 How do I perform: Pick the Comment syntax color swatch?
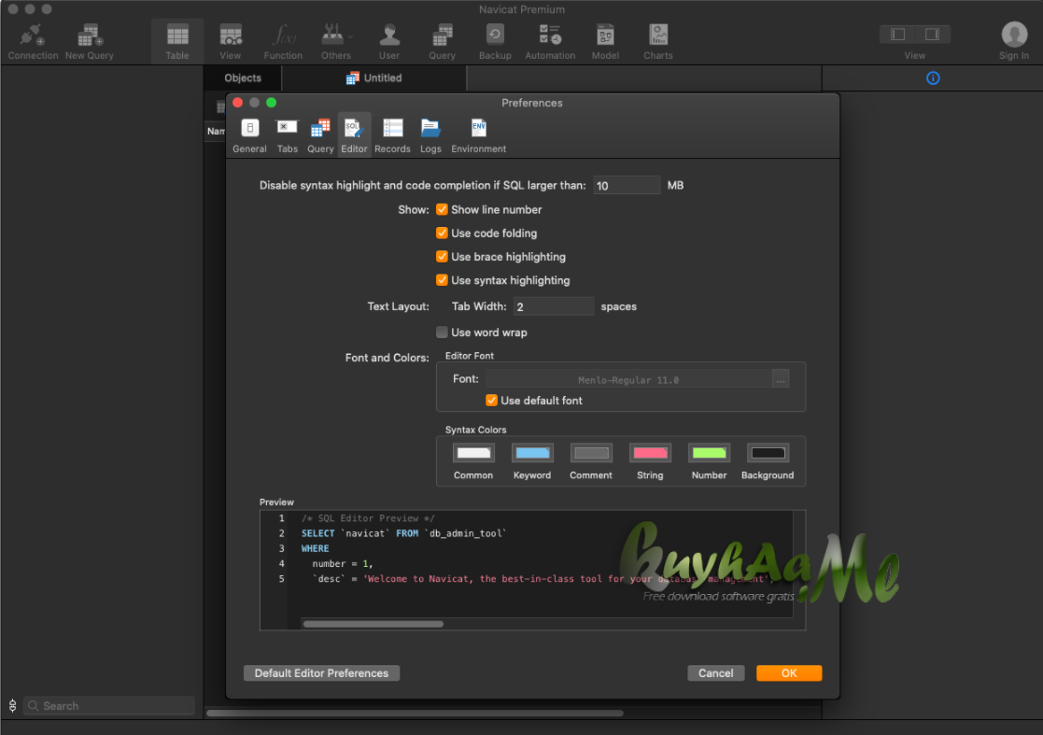point(591,453)
